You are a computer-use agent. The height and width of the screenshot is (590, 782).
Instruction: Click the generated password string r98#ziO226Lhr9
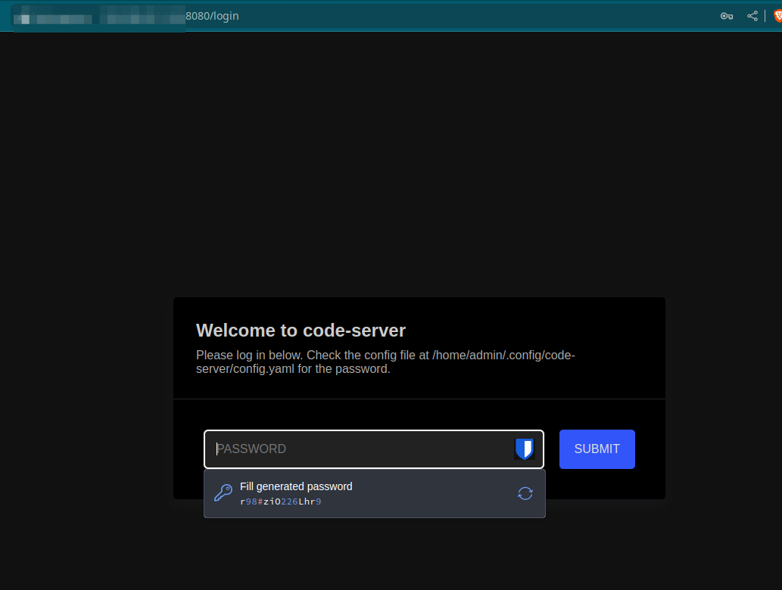point(281,501)
